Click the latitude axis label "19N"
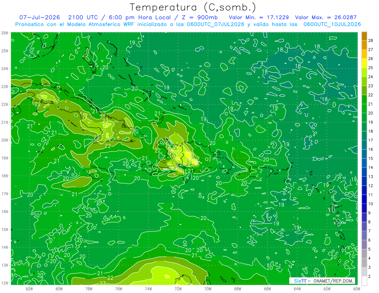The width and height of the screenshot is (379, 293). [4, 158]
